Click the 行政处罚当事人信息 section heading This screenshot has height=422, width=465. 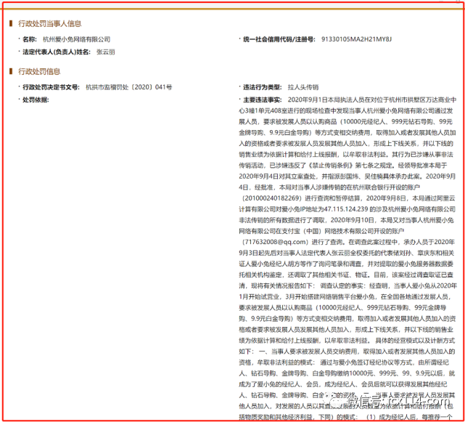49,24
